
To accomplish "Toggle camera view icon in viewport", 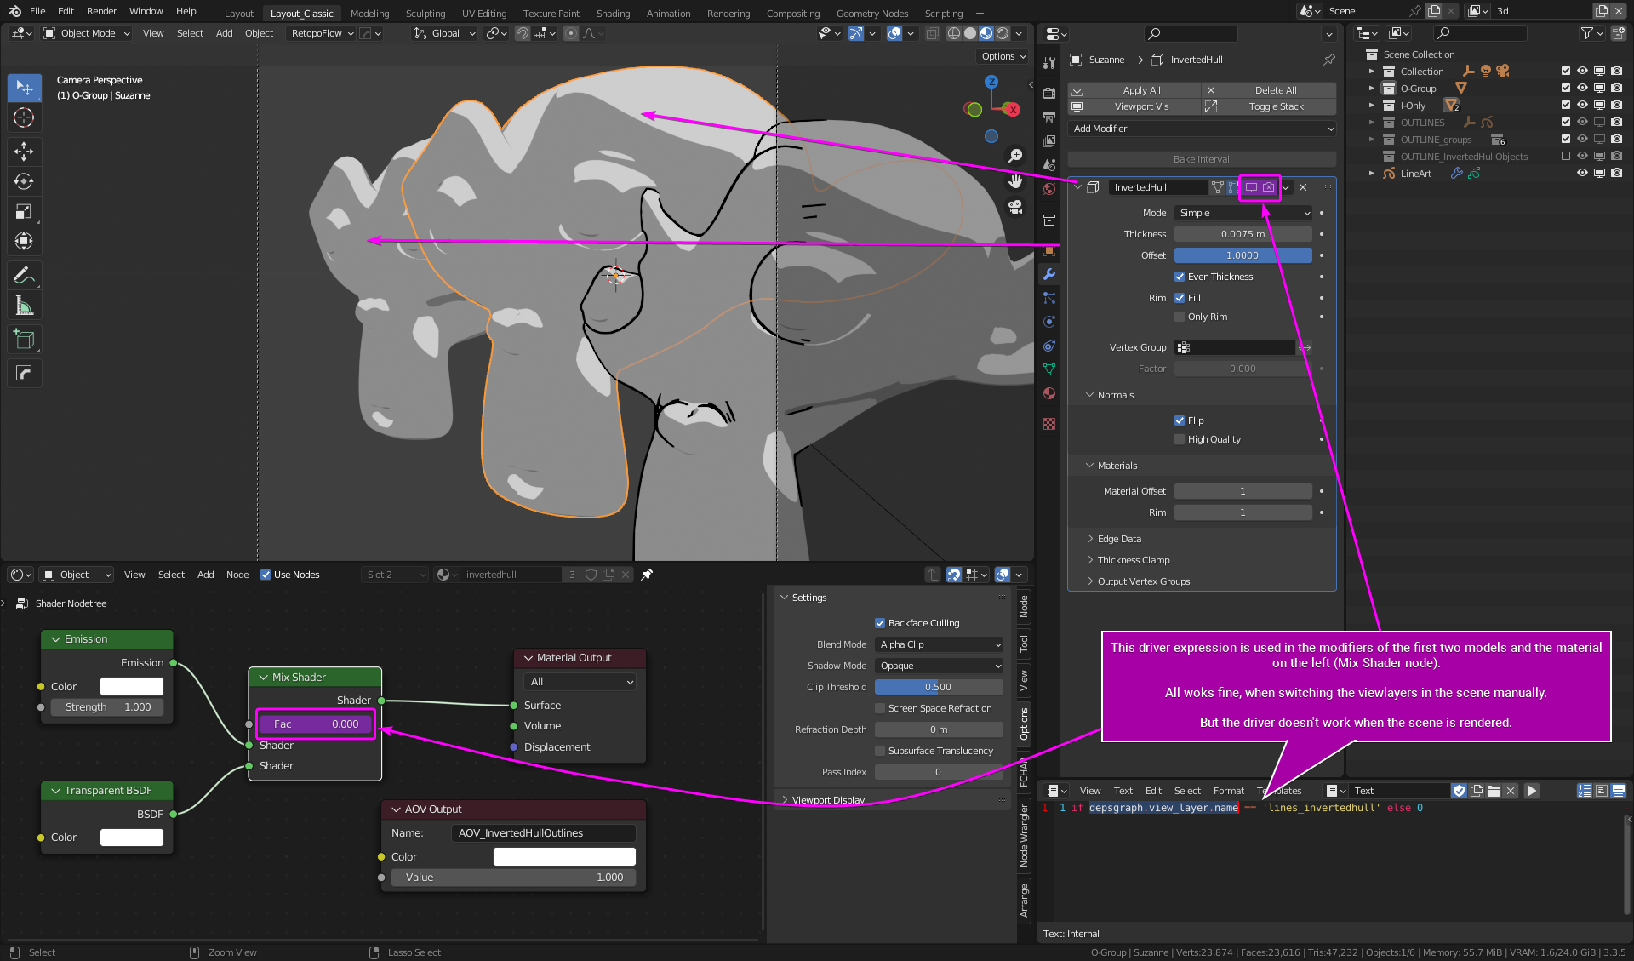I will 1015,207.
